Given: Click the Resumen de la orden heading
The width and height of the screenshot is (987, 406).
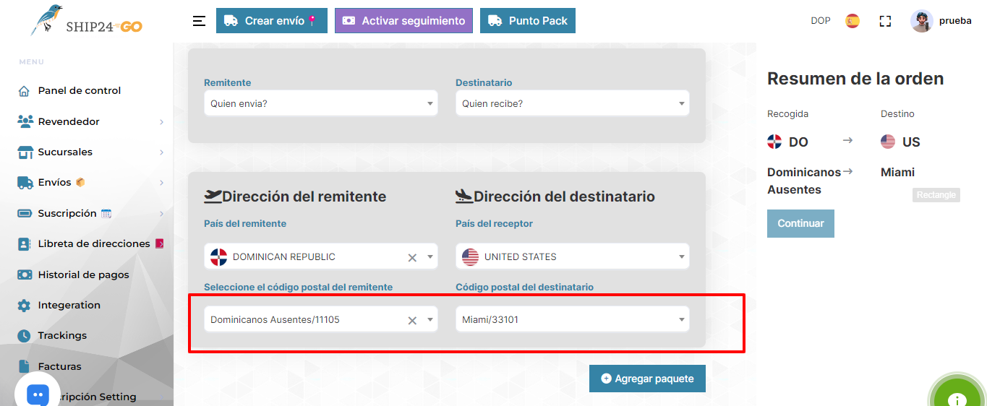Looking at the screenshot, I should pos(855,79).
